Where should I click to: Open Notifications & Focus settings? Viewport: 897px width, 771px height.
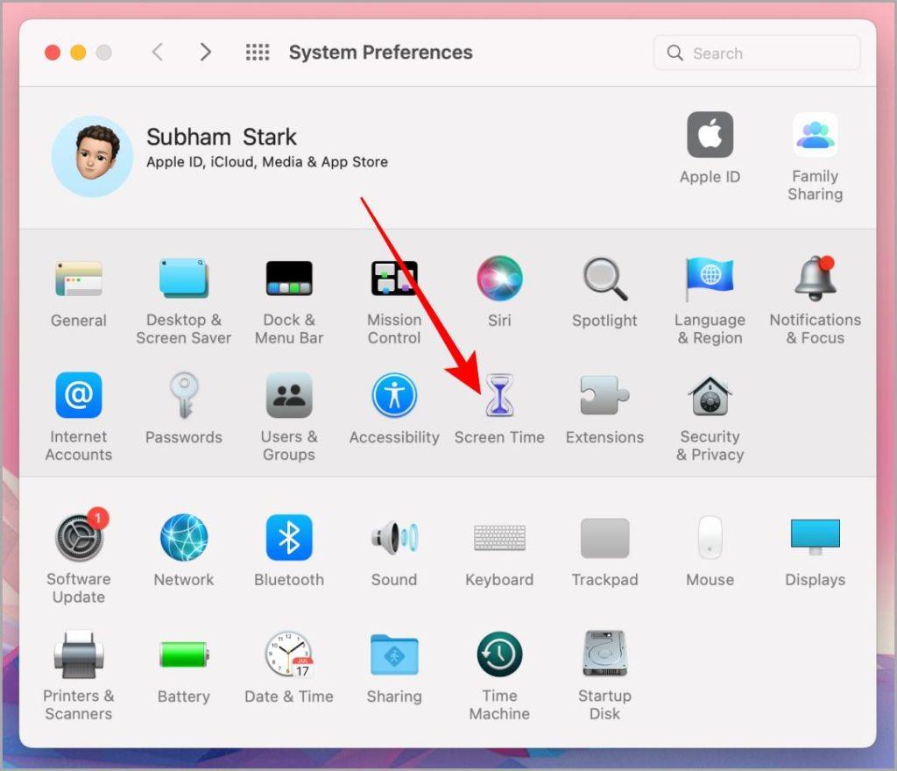816,278
